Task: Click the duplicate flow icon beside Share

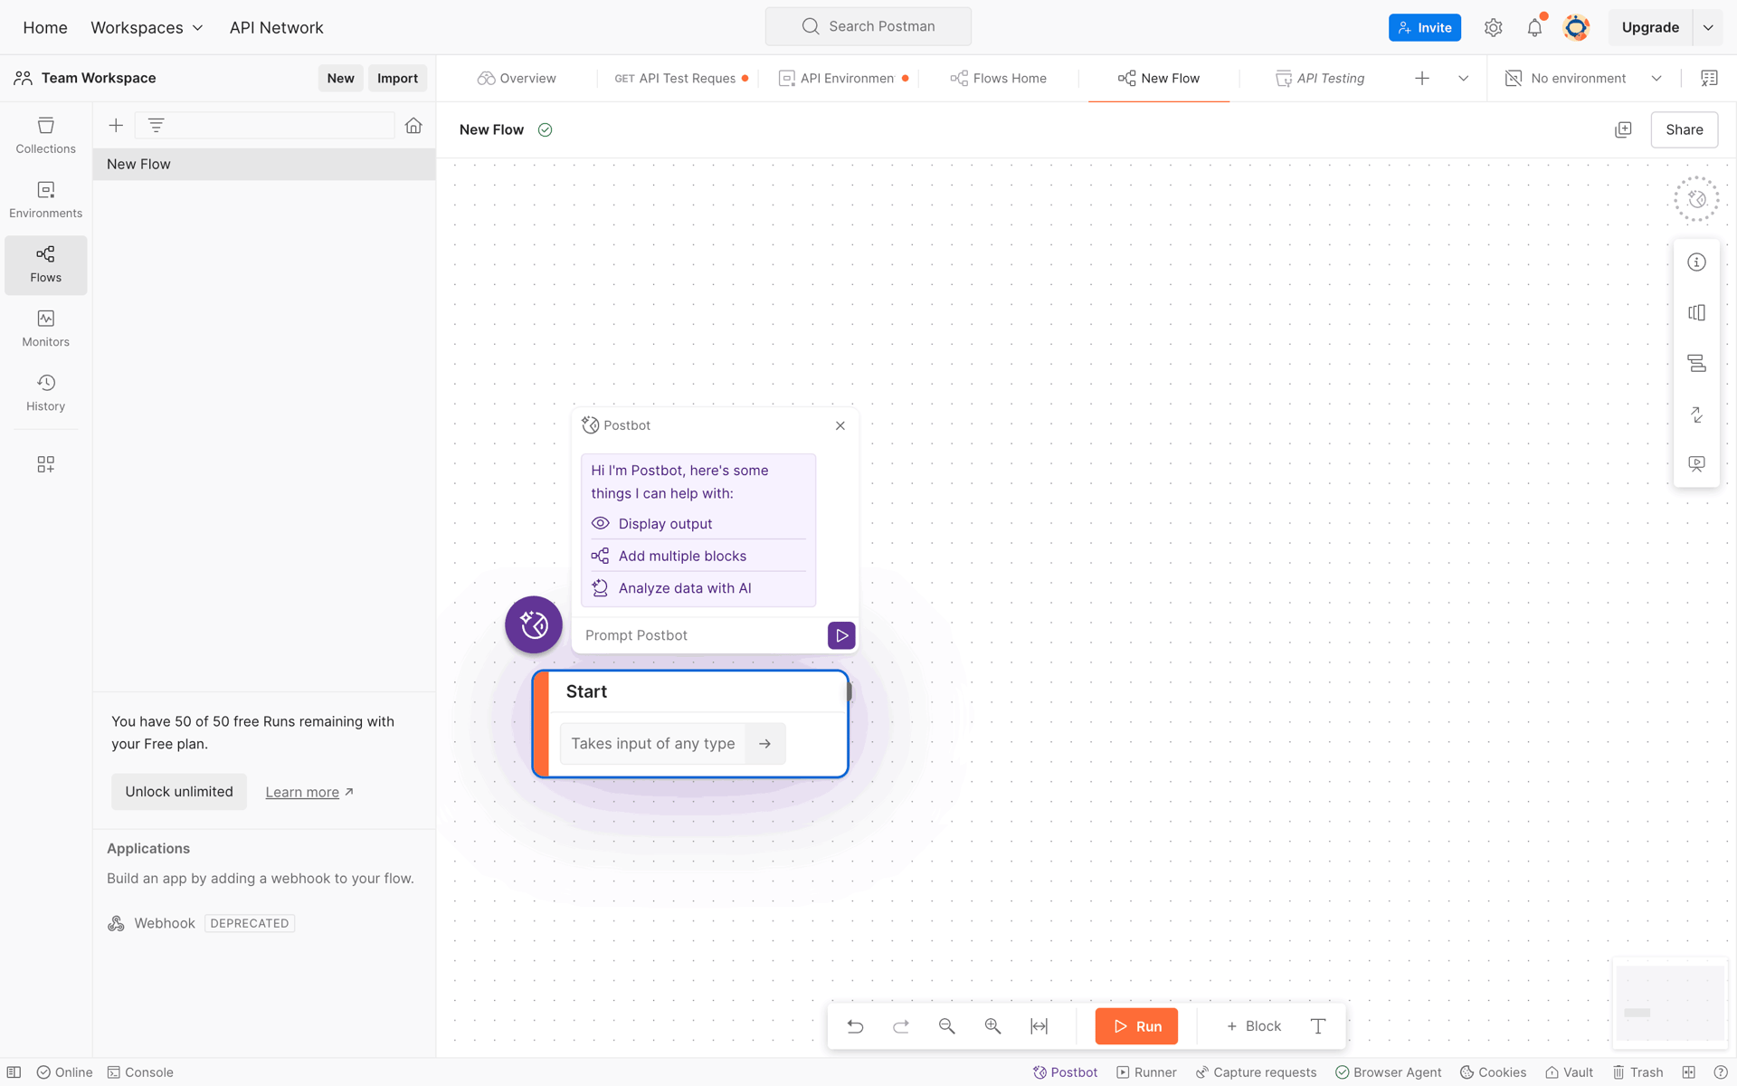Action: pyautogui.click(x=1623, y=130)
